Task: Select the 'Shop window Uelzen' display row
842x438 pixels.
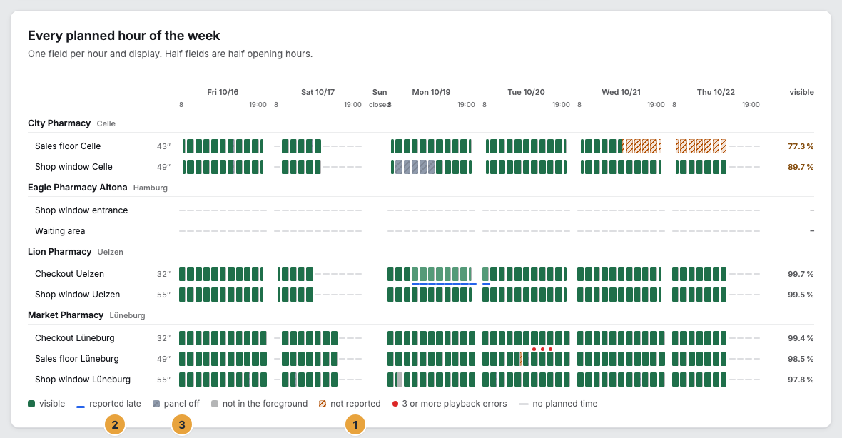Action: (x=421, y=295)
